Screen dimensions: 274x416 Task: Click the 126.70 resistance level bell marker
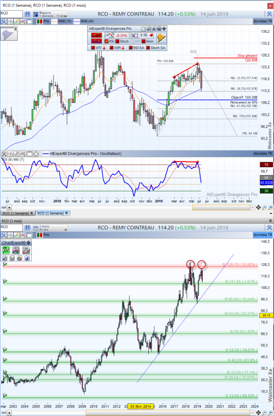tap(5, 264)
